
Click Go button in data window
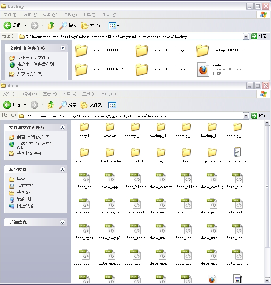point(259,115)
